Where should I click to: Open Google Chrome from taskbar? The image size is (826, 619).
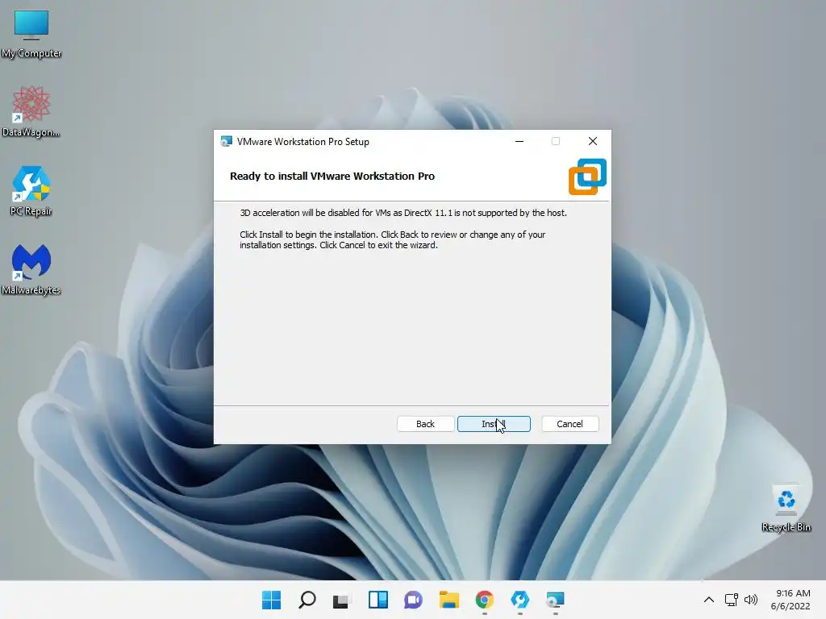click(485, 600)
